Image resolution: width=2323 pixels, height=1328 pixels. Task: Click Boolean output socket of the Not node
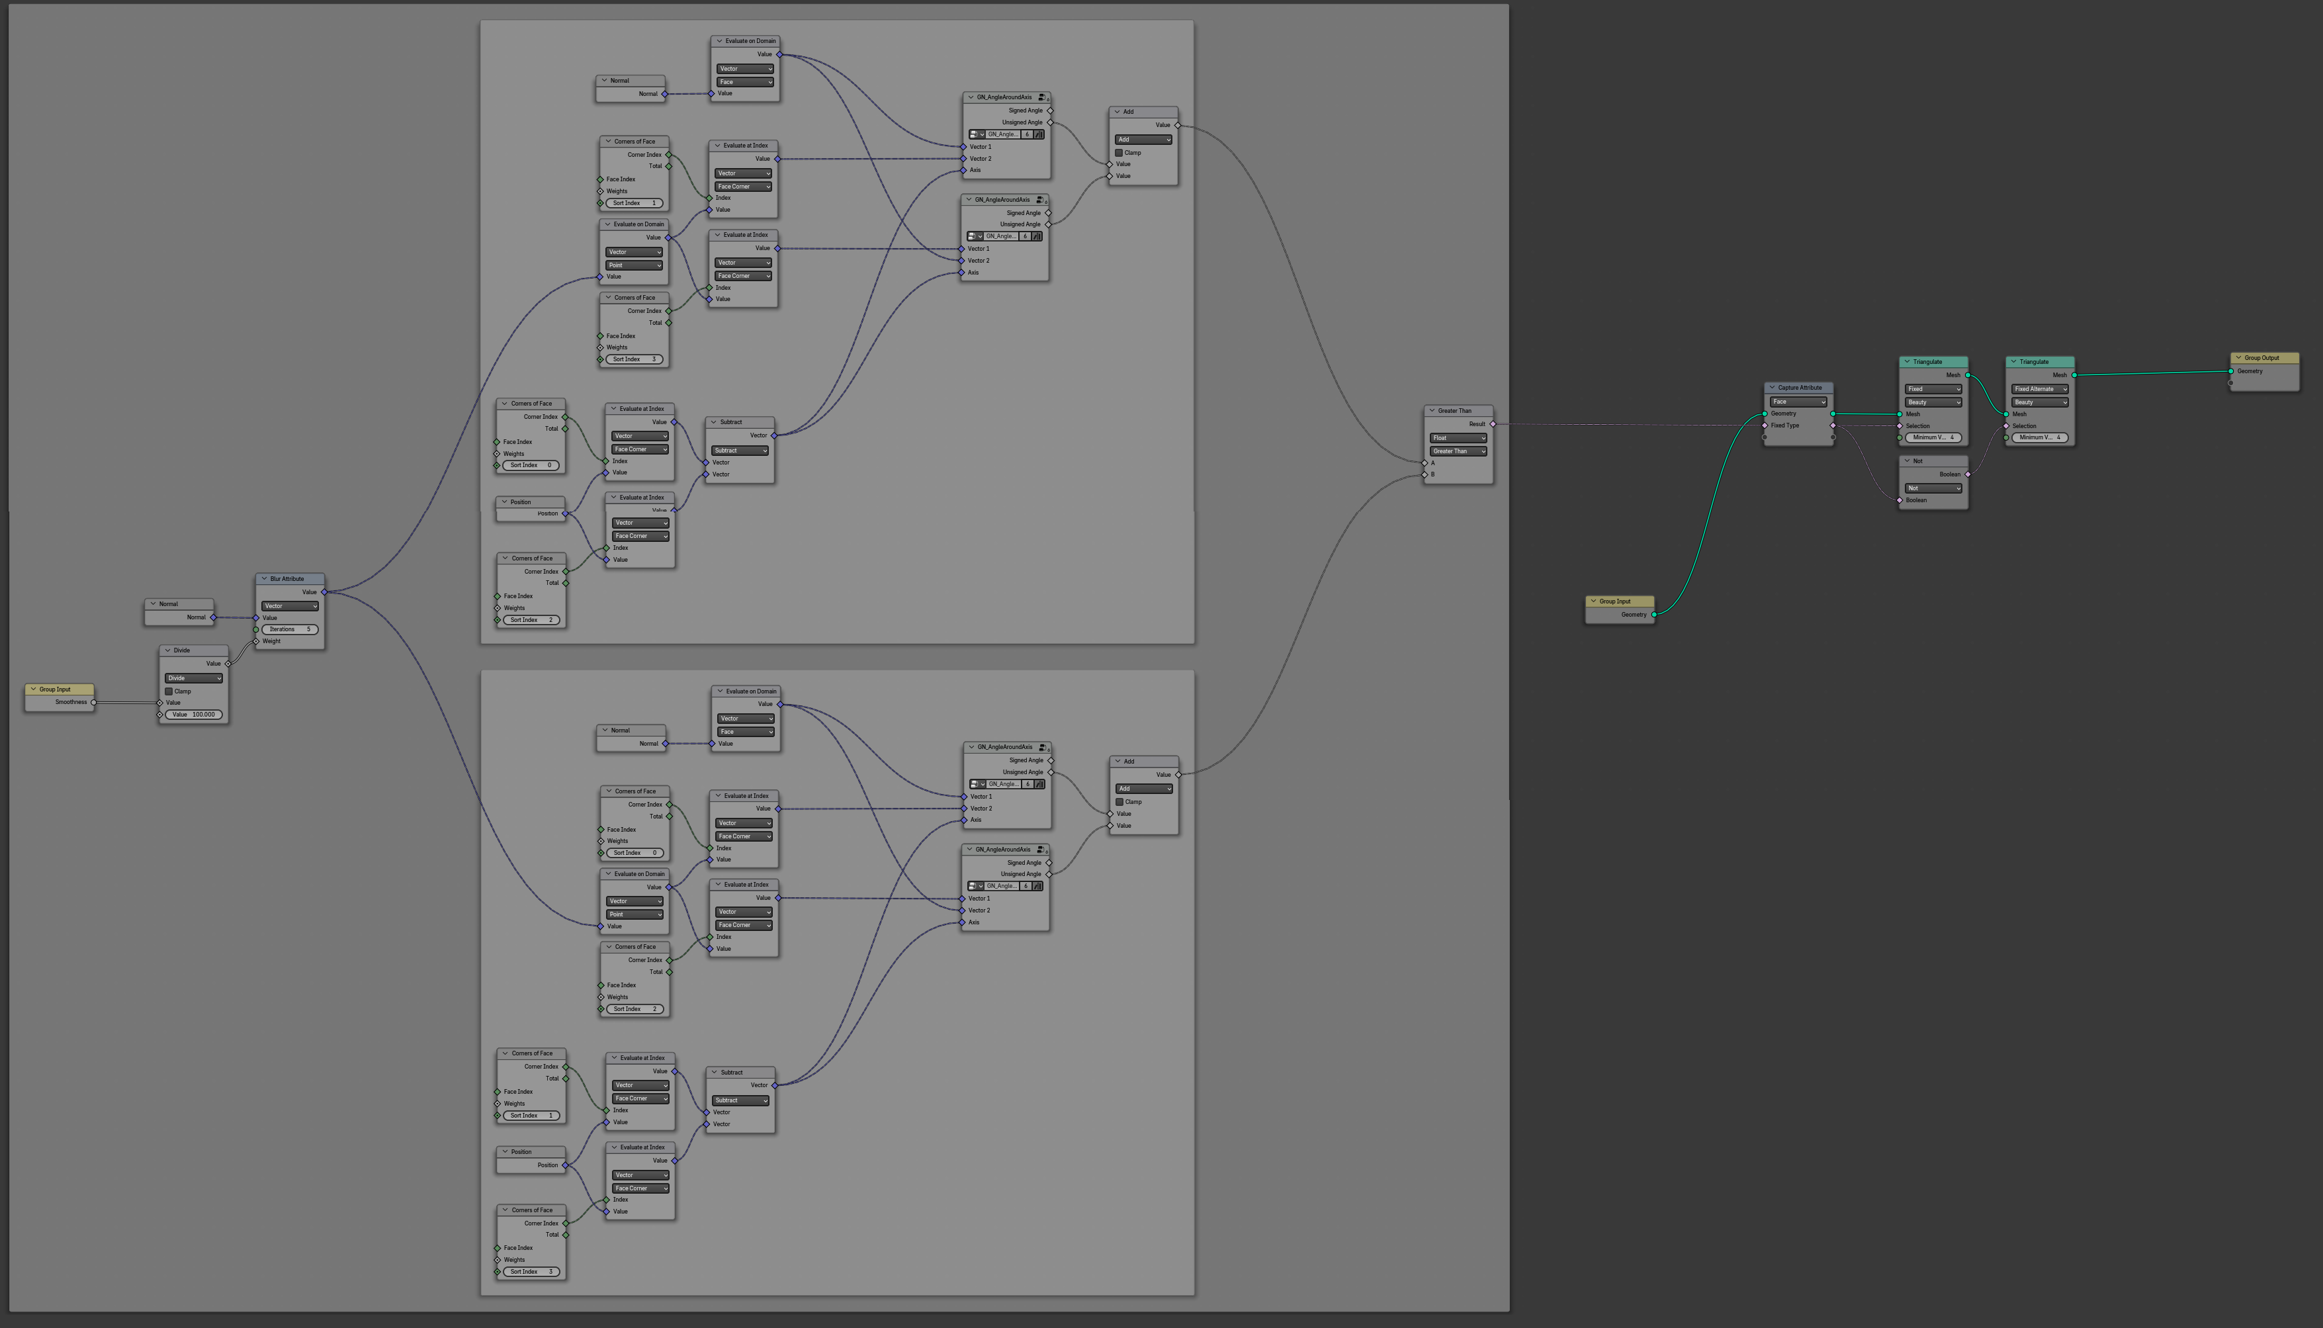1967,474
